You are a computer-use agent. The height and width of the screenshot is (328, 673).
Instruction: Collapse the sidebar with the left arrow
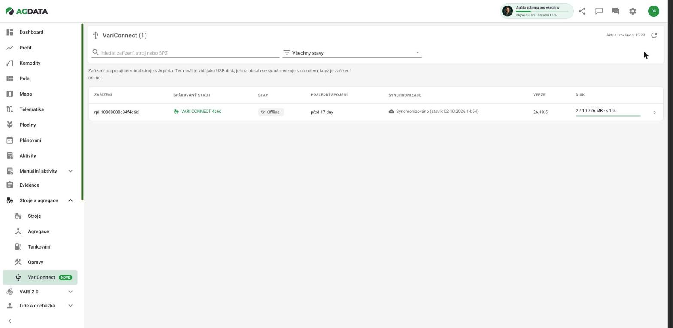(x=9, y=321)
